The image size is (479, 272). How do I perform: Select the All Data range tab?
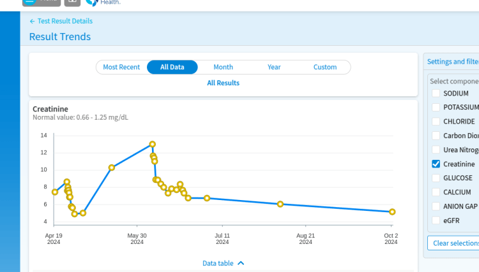pos(172,67)
